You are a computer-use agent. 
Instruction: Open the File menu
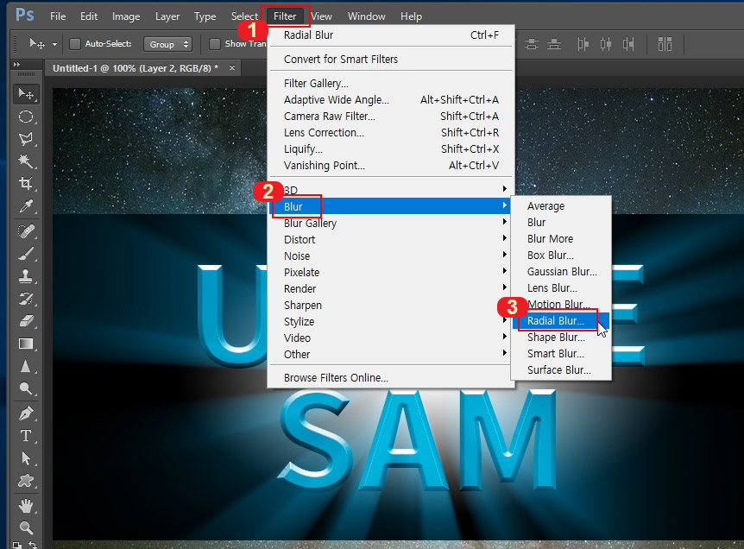[58, 16]
